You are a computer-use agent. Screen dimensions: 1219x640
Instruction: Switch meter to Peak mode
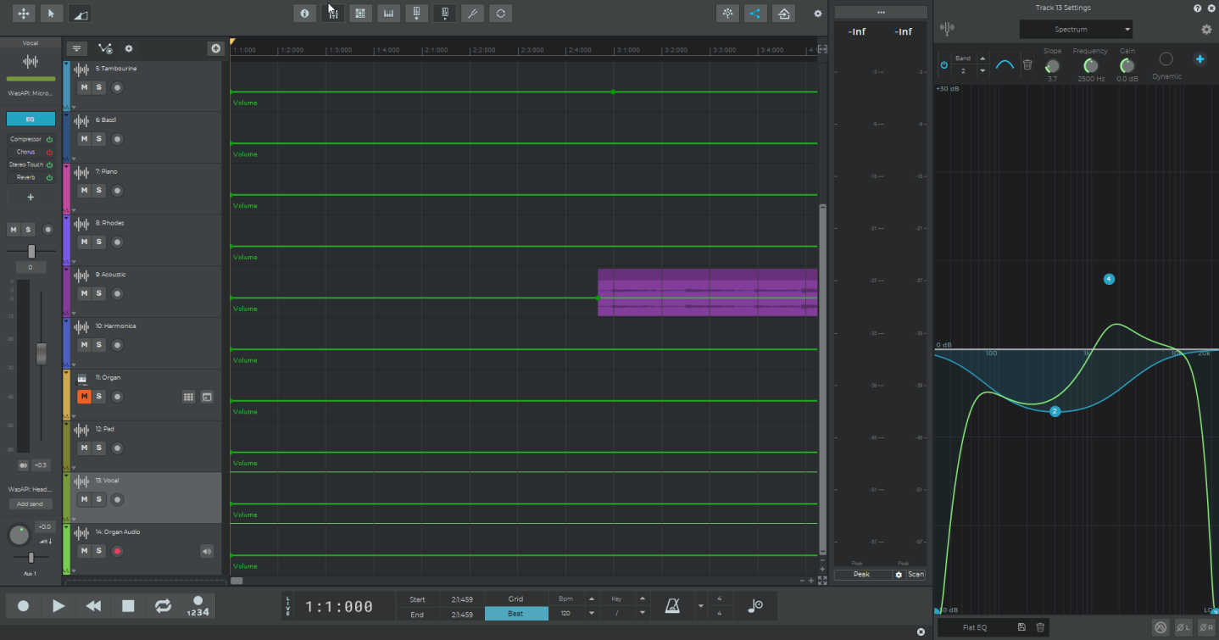[861, 575]
